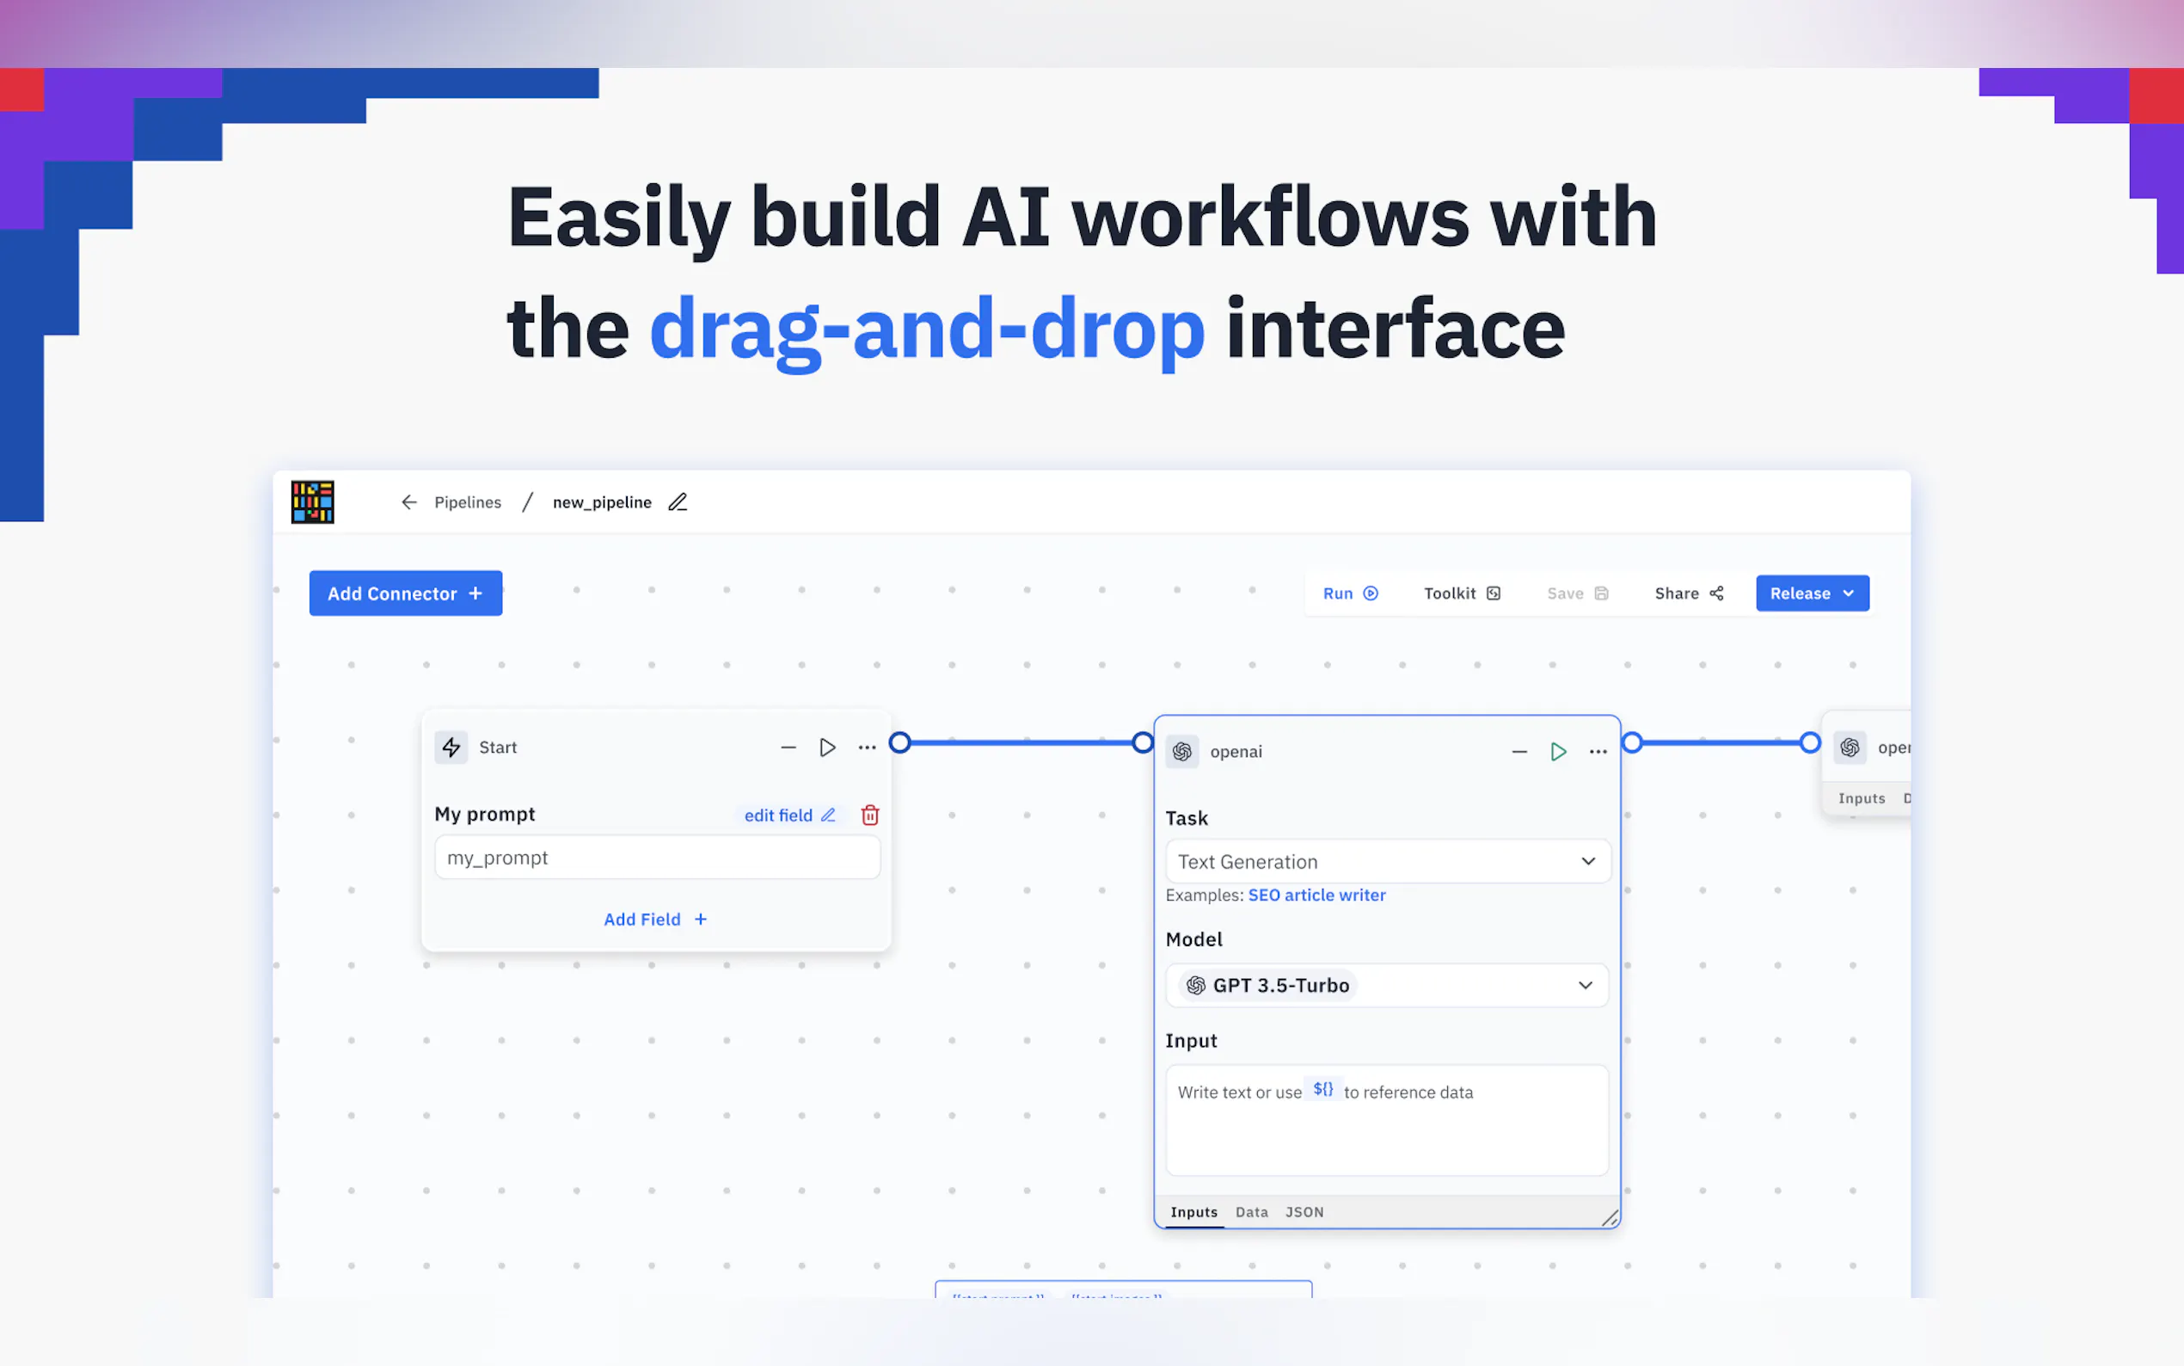2184x1366 pixels.
Task: Click the back arrow next to Pipelines
Action: point(409,502)
